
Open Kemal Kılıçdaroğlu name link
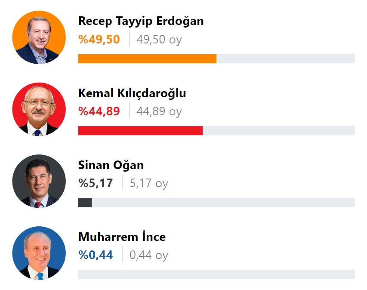pos(132,93)
